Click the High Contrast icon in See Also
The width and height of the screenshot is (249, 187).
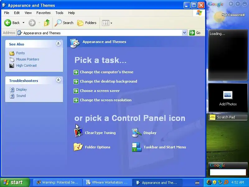pyautogui.click(x=12, y=65)
